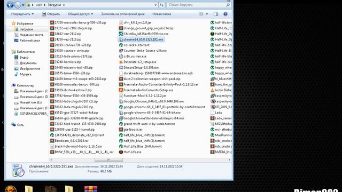
Task: Select Компьютер in navigation pane
Action: [25, 85]
